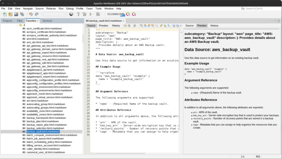Click the green Run Project icon
282x159 pixels.
click(91, 14)
